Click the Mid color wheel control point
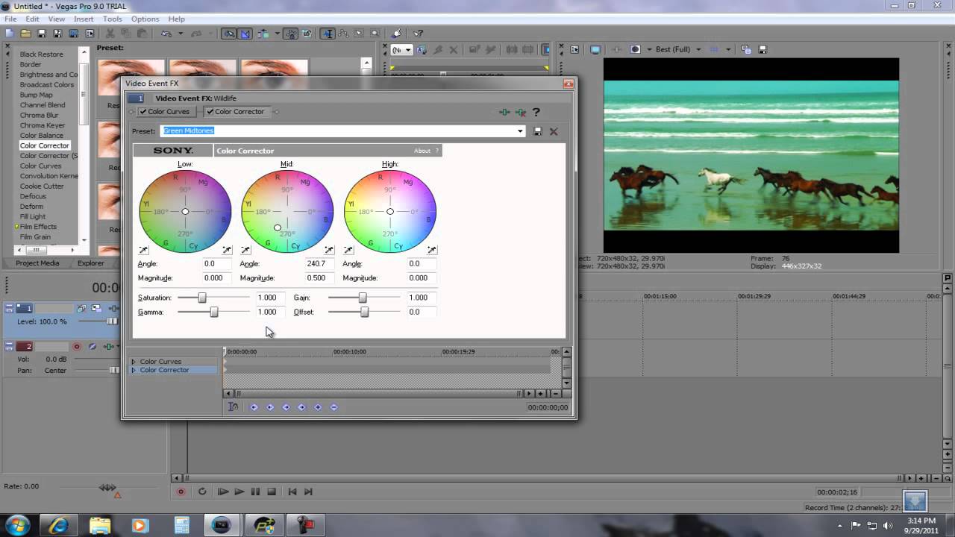 click(x=278, y=227)
